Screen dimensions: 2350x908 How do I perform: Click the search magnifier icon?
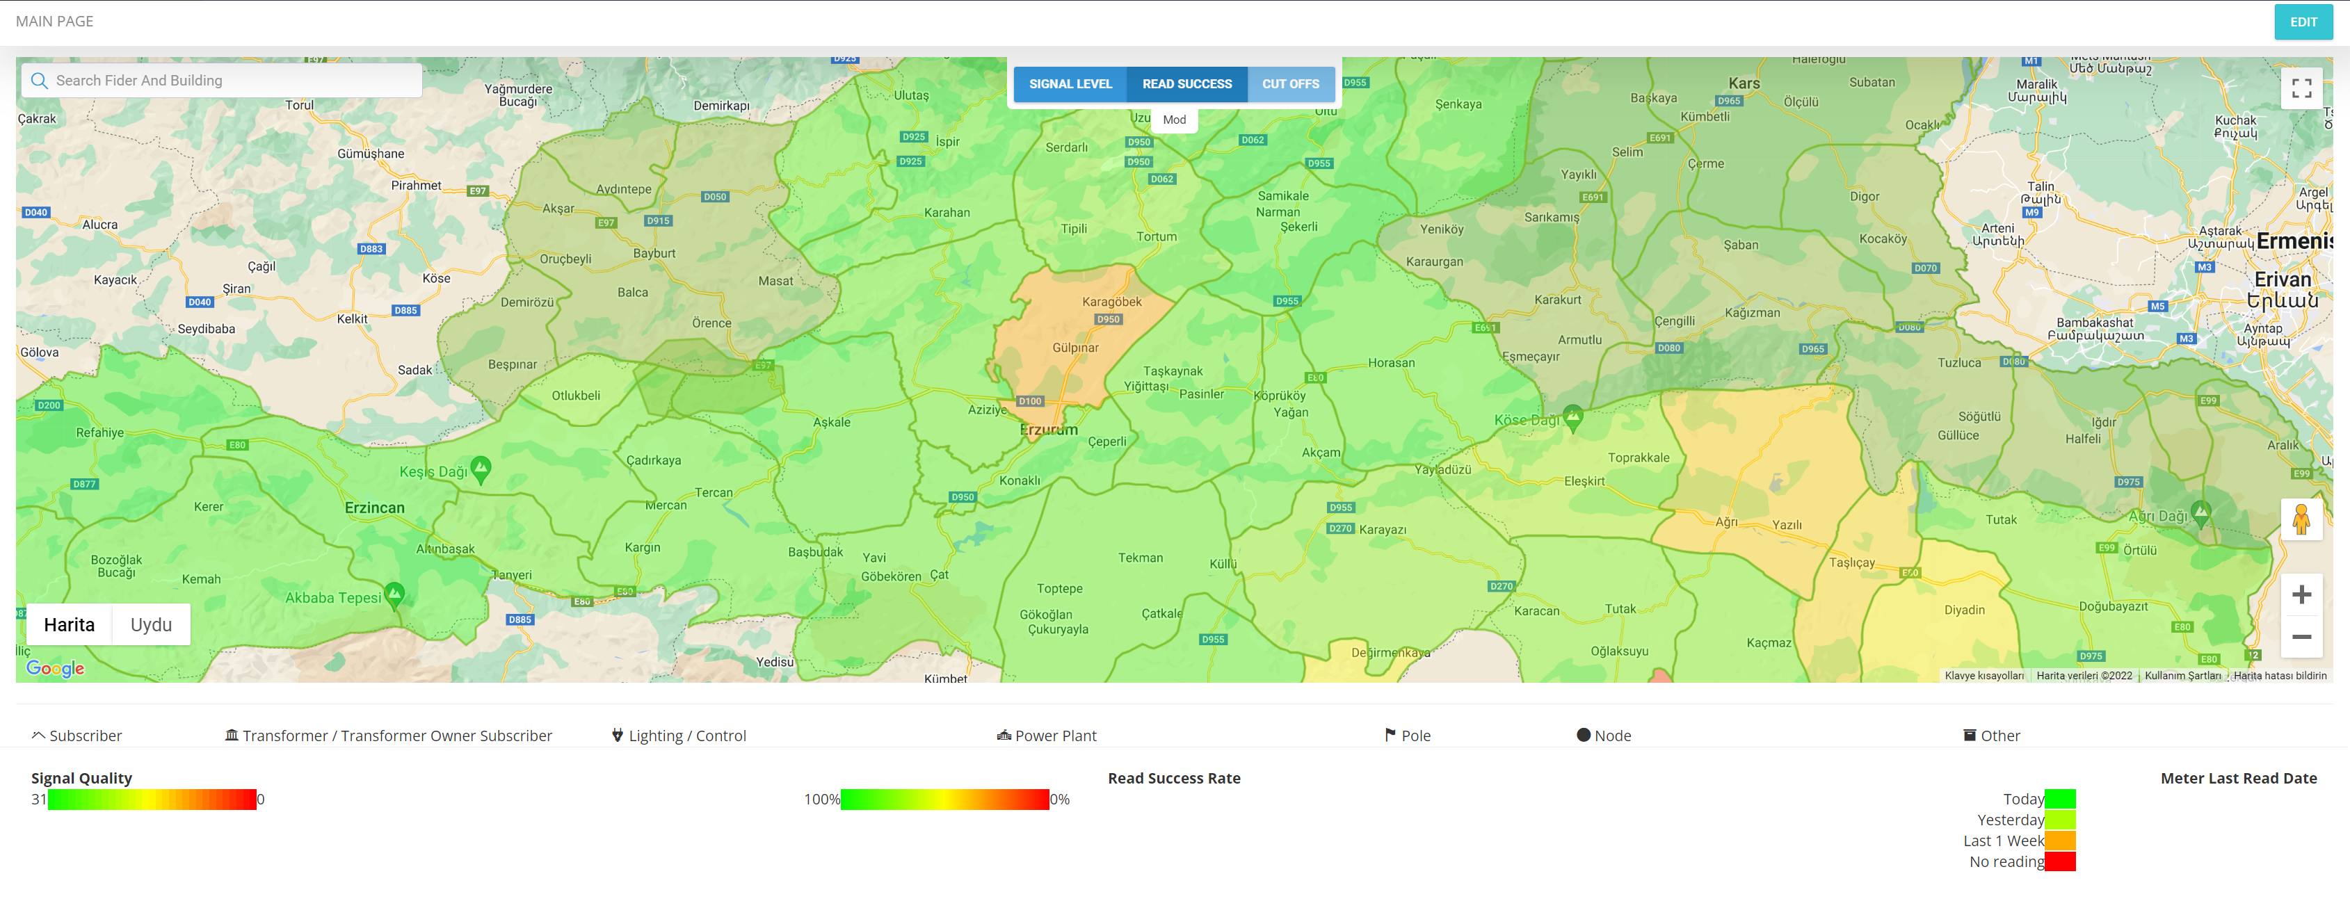pyautogui.click(x=39, y=80)
